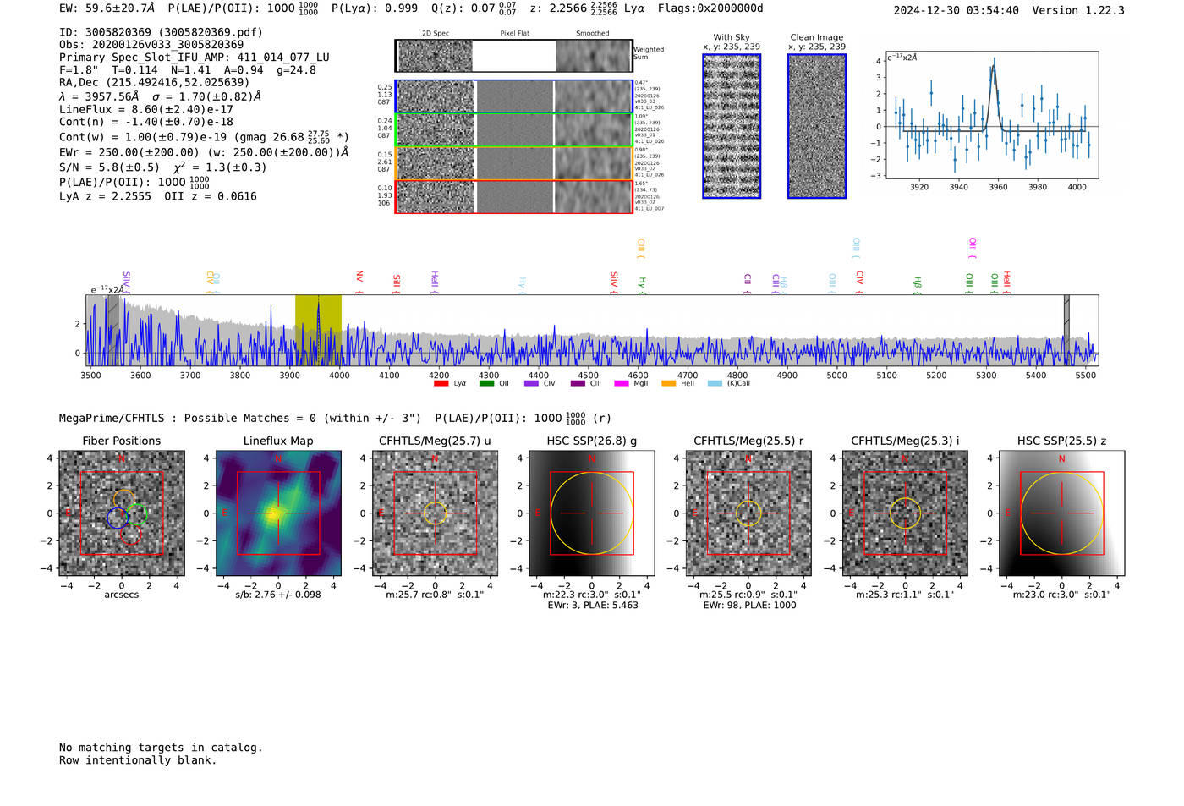Click the Clean Image cutout
The image size is (1184, 806).
click(817, 126)
